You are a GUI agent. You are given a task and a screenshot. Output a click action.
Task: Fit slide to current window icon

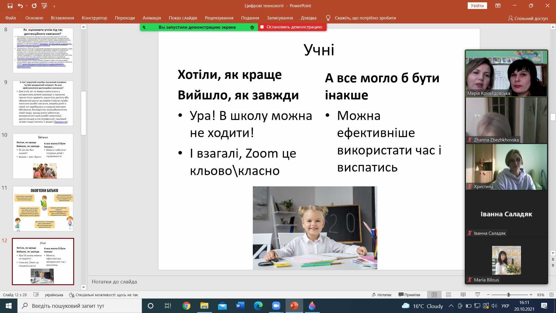pyautogui.click(x=551, y=295)
